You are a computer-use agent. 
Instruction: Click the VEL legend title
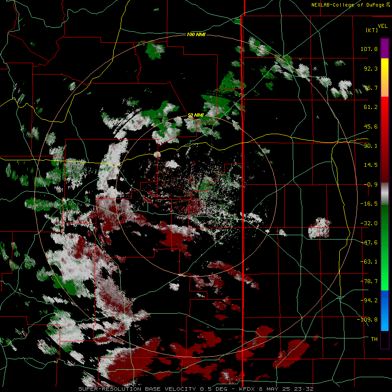382,26
